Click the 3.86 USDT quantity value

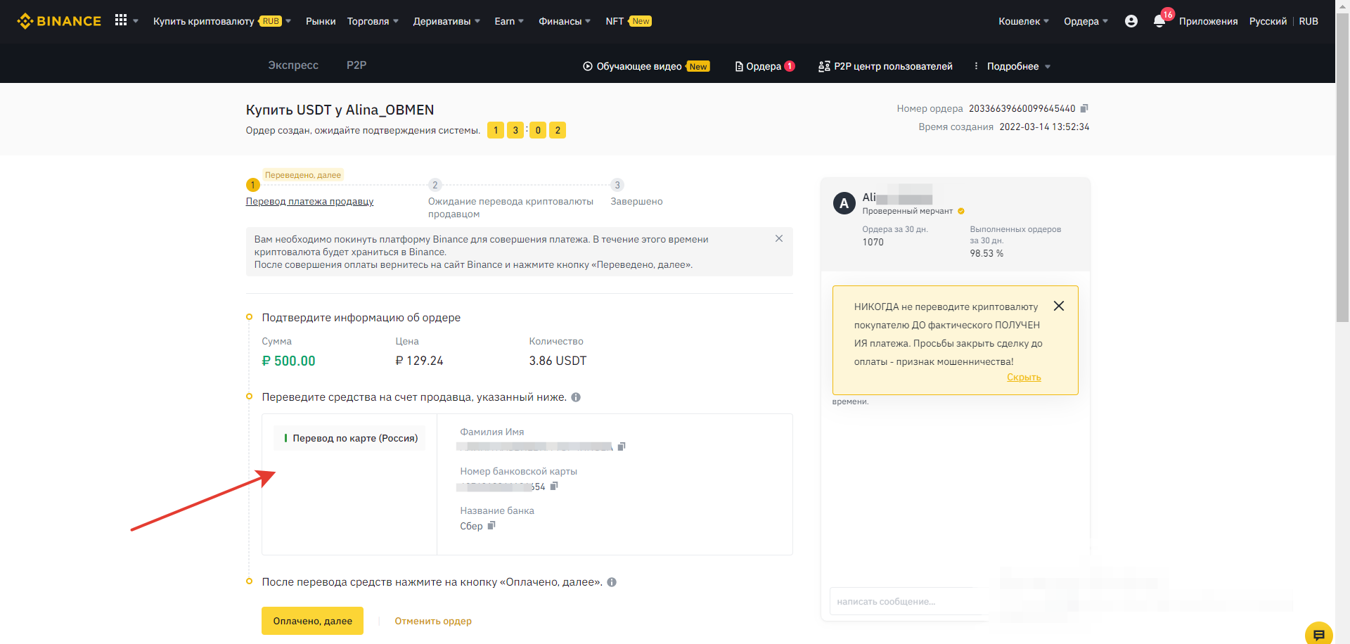tap(558, 361)
